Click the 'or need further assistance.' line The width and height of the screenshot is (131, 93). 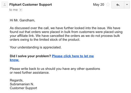pos(30,73)
